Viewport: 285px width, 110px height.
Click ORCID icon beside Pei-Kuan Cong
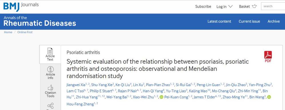[161, 97]
